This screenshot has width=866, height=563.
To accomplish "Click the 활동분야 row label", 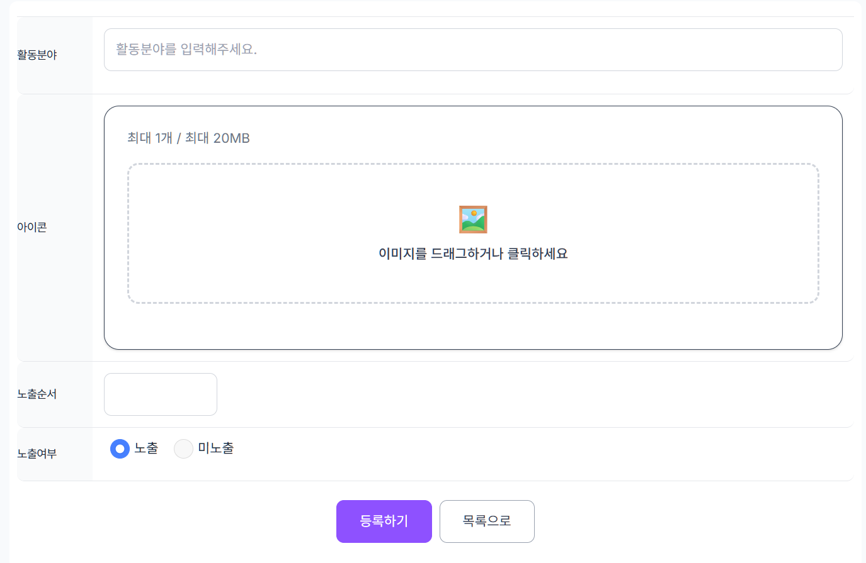I will pos(37,55).
